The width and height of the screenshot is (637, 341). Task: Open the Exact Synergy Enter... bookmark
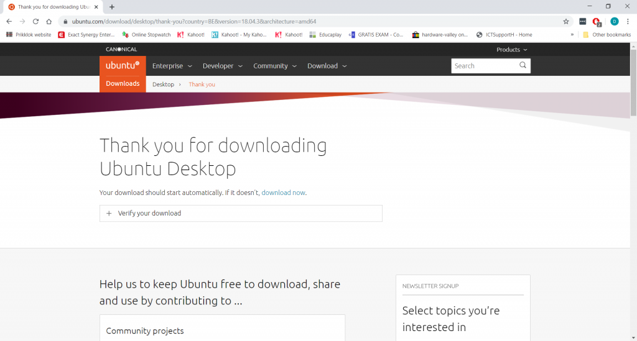pyautogui.click(x=86, y=35)
